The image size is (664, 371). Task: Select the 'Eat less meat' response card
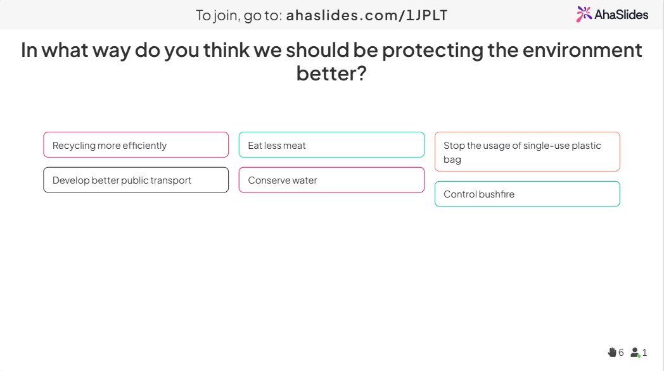click(331, 145)
